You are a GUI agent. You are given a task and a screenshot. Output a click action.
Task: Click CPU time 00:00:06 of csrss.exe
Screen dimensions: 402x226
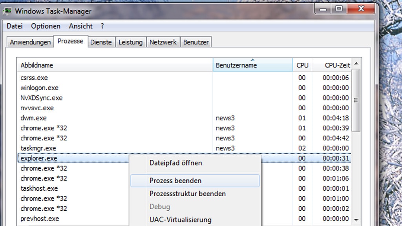click(x=336, y=78)
